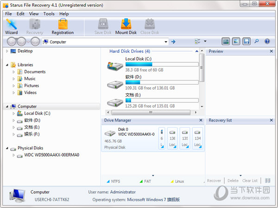Select Local Disk (C:) drive icon in list

pos(115,66)
